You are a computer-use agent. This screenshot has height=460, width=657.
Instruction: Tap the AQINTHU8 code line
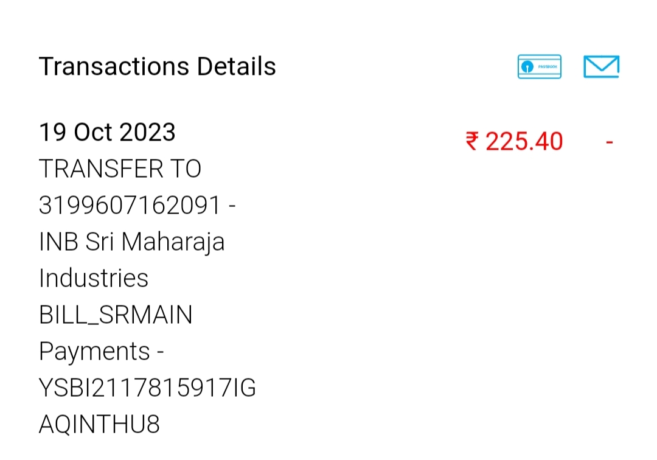[99, 424]
